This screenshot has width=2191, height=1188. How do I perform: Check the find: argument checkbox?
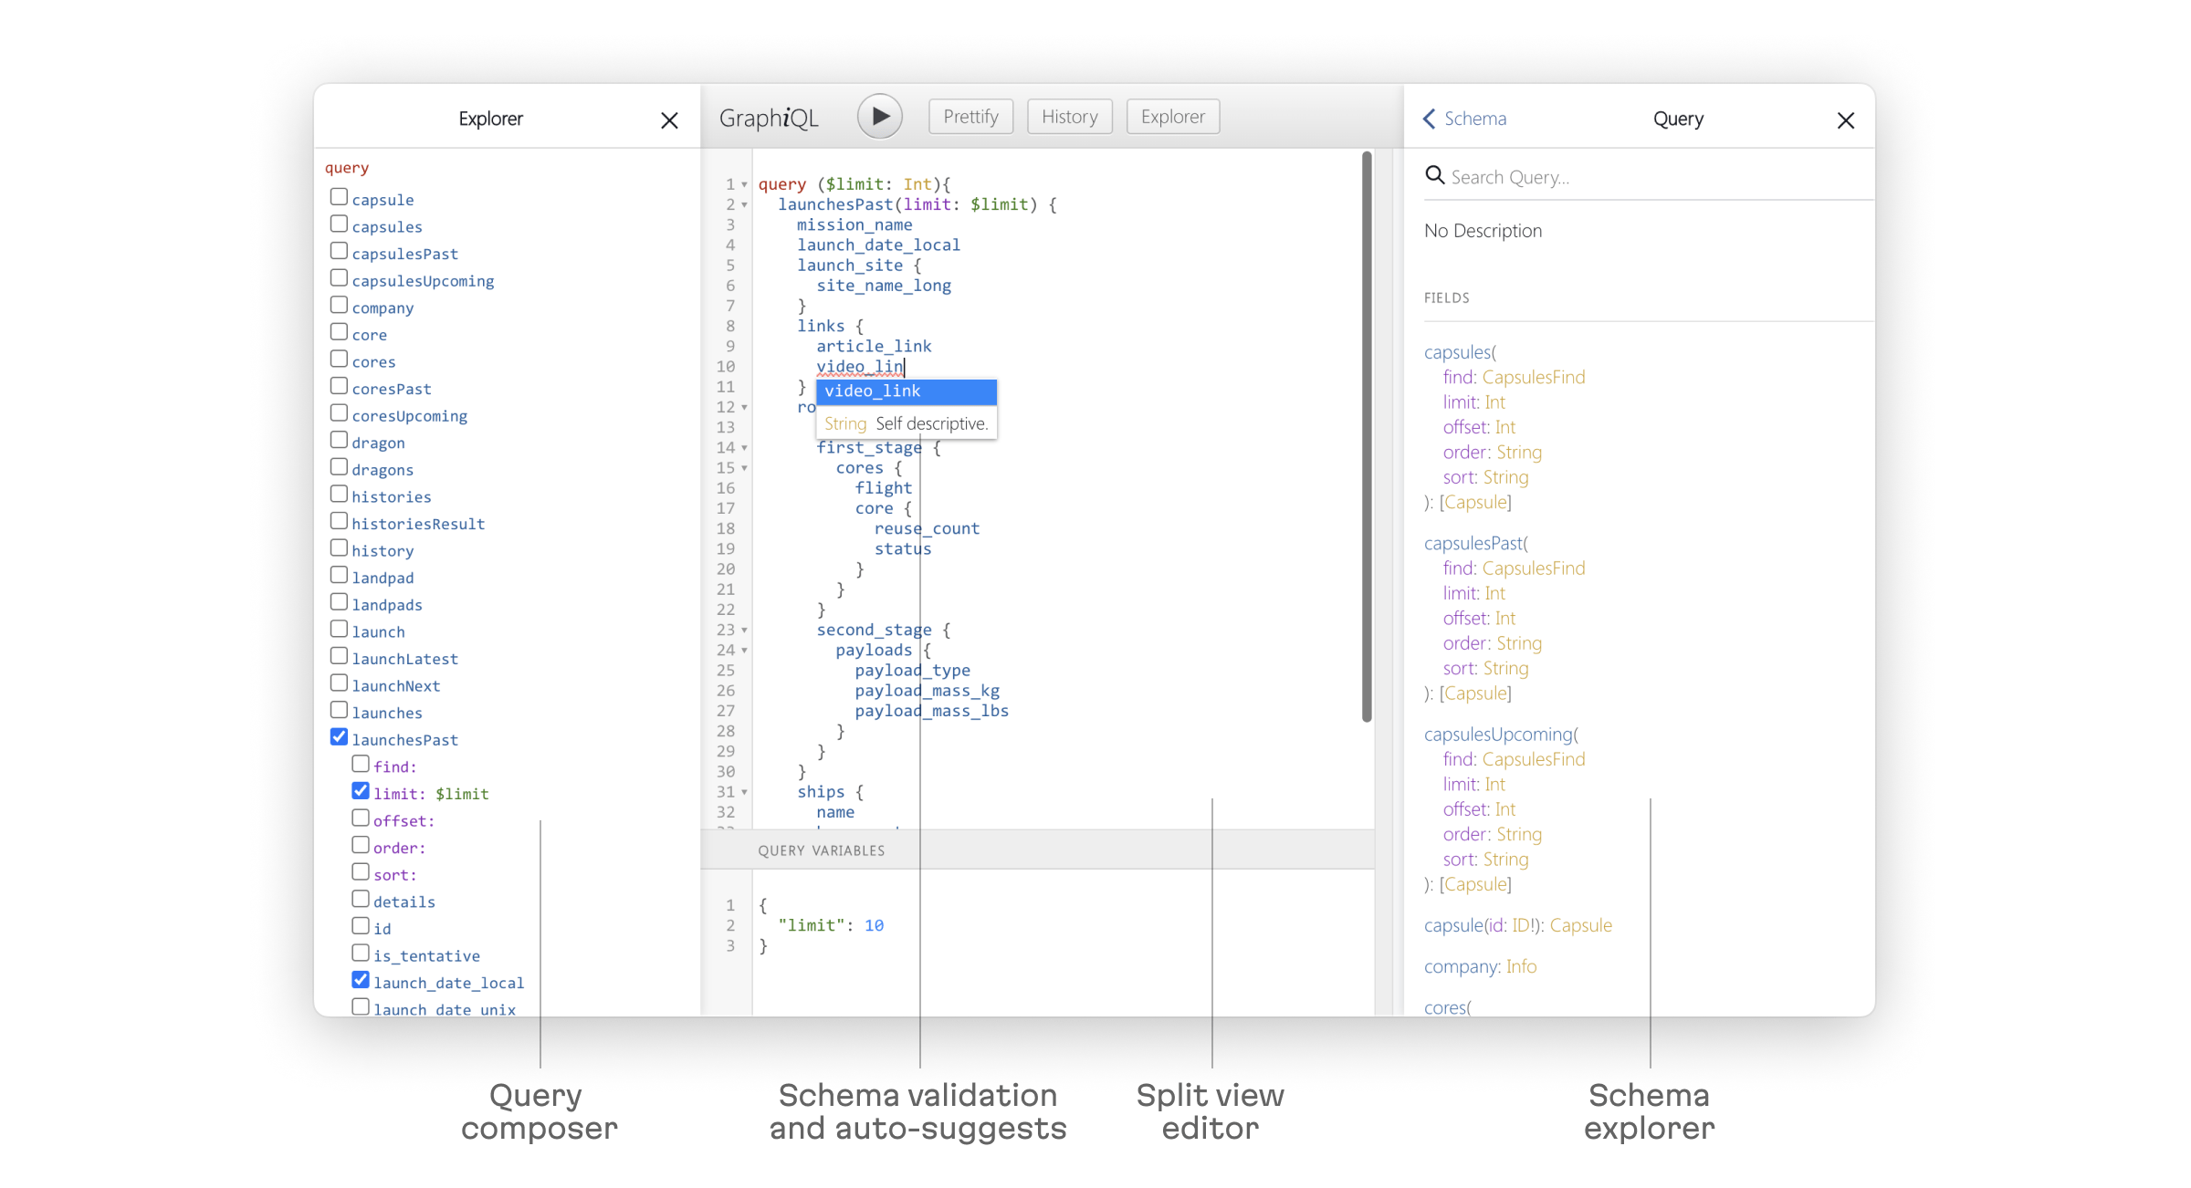[x=361, y=764]
